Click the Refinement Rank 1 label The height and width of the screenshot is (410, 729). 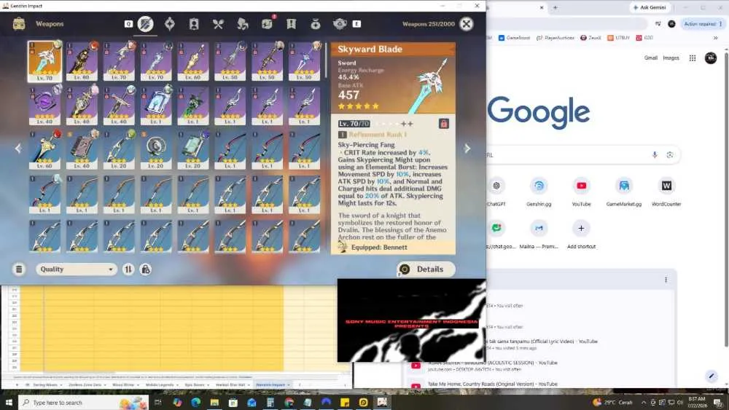click(378, 134)
